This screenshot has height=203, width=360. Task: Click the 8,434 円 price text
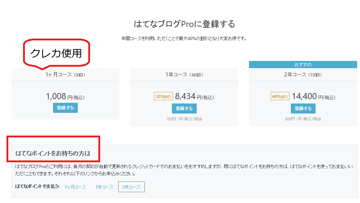(x=195, y=96)
